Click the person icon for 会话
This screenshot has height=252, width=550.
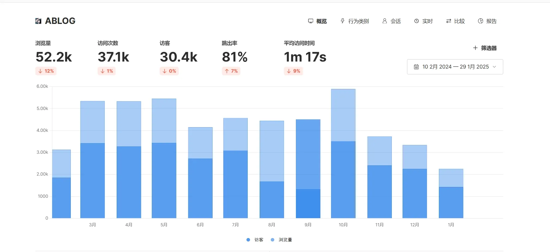click(x=385, y=21)
